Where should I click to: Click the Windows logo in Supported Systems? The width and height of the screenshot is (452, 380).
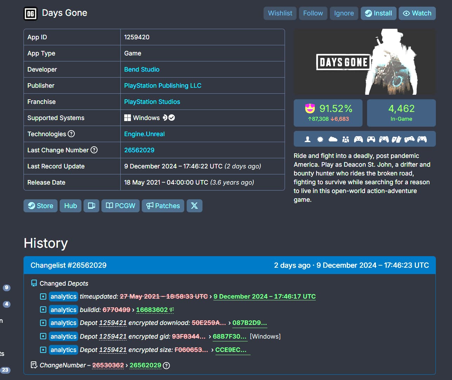(127, 118)
